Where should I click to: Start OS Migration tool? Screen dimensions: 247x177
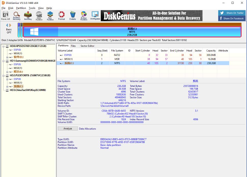[x=95, y=16]
